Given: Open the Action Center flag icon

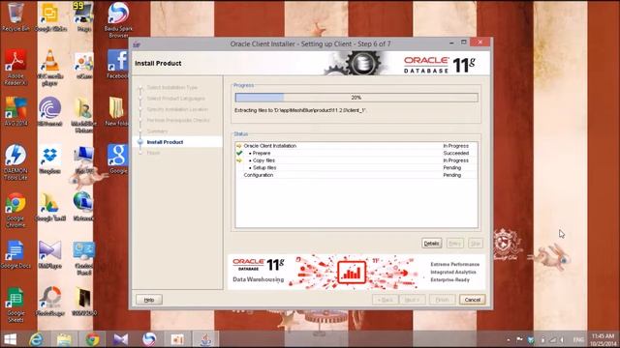Looking at the screenshot, I should [x=519, y=339].
